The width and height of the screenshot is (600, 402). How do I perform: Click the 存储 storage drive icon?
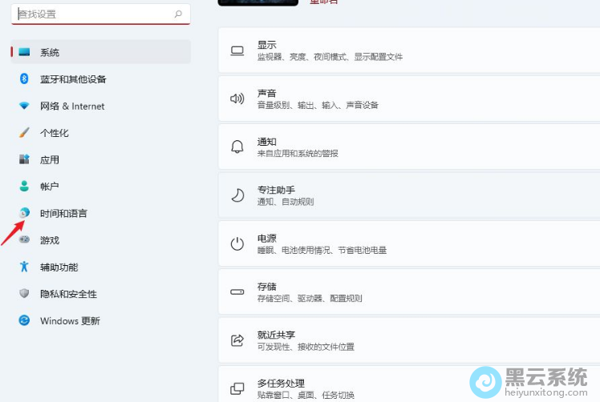[237, 292]
